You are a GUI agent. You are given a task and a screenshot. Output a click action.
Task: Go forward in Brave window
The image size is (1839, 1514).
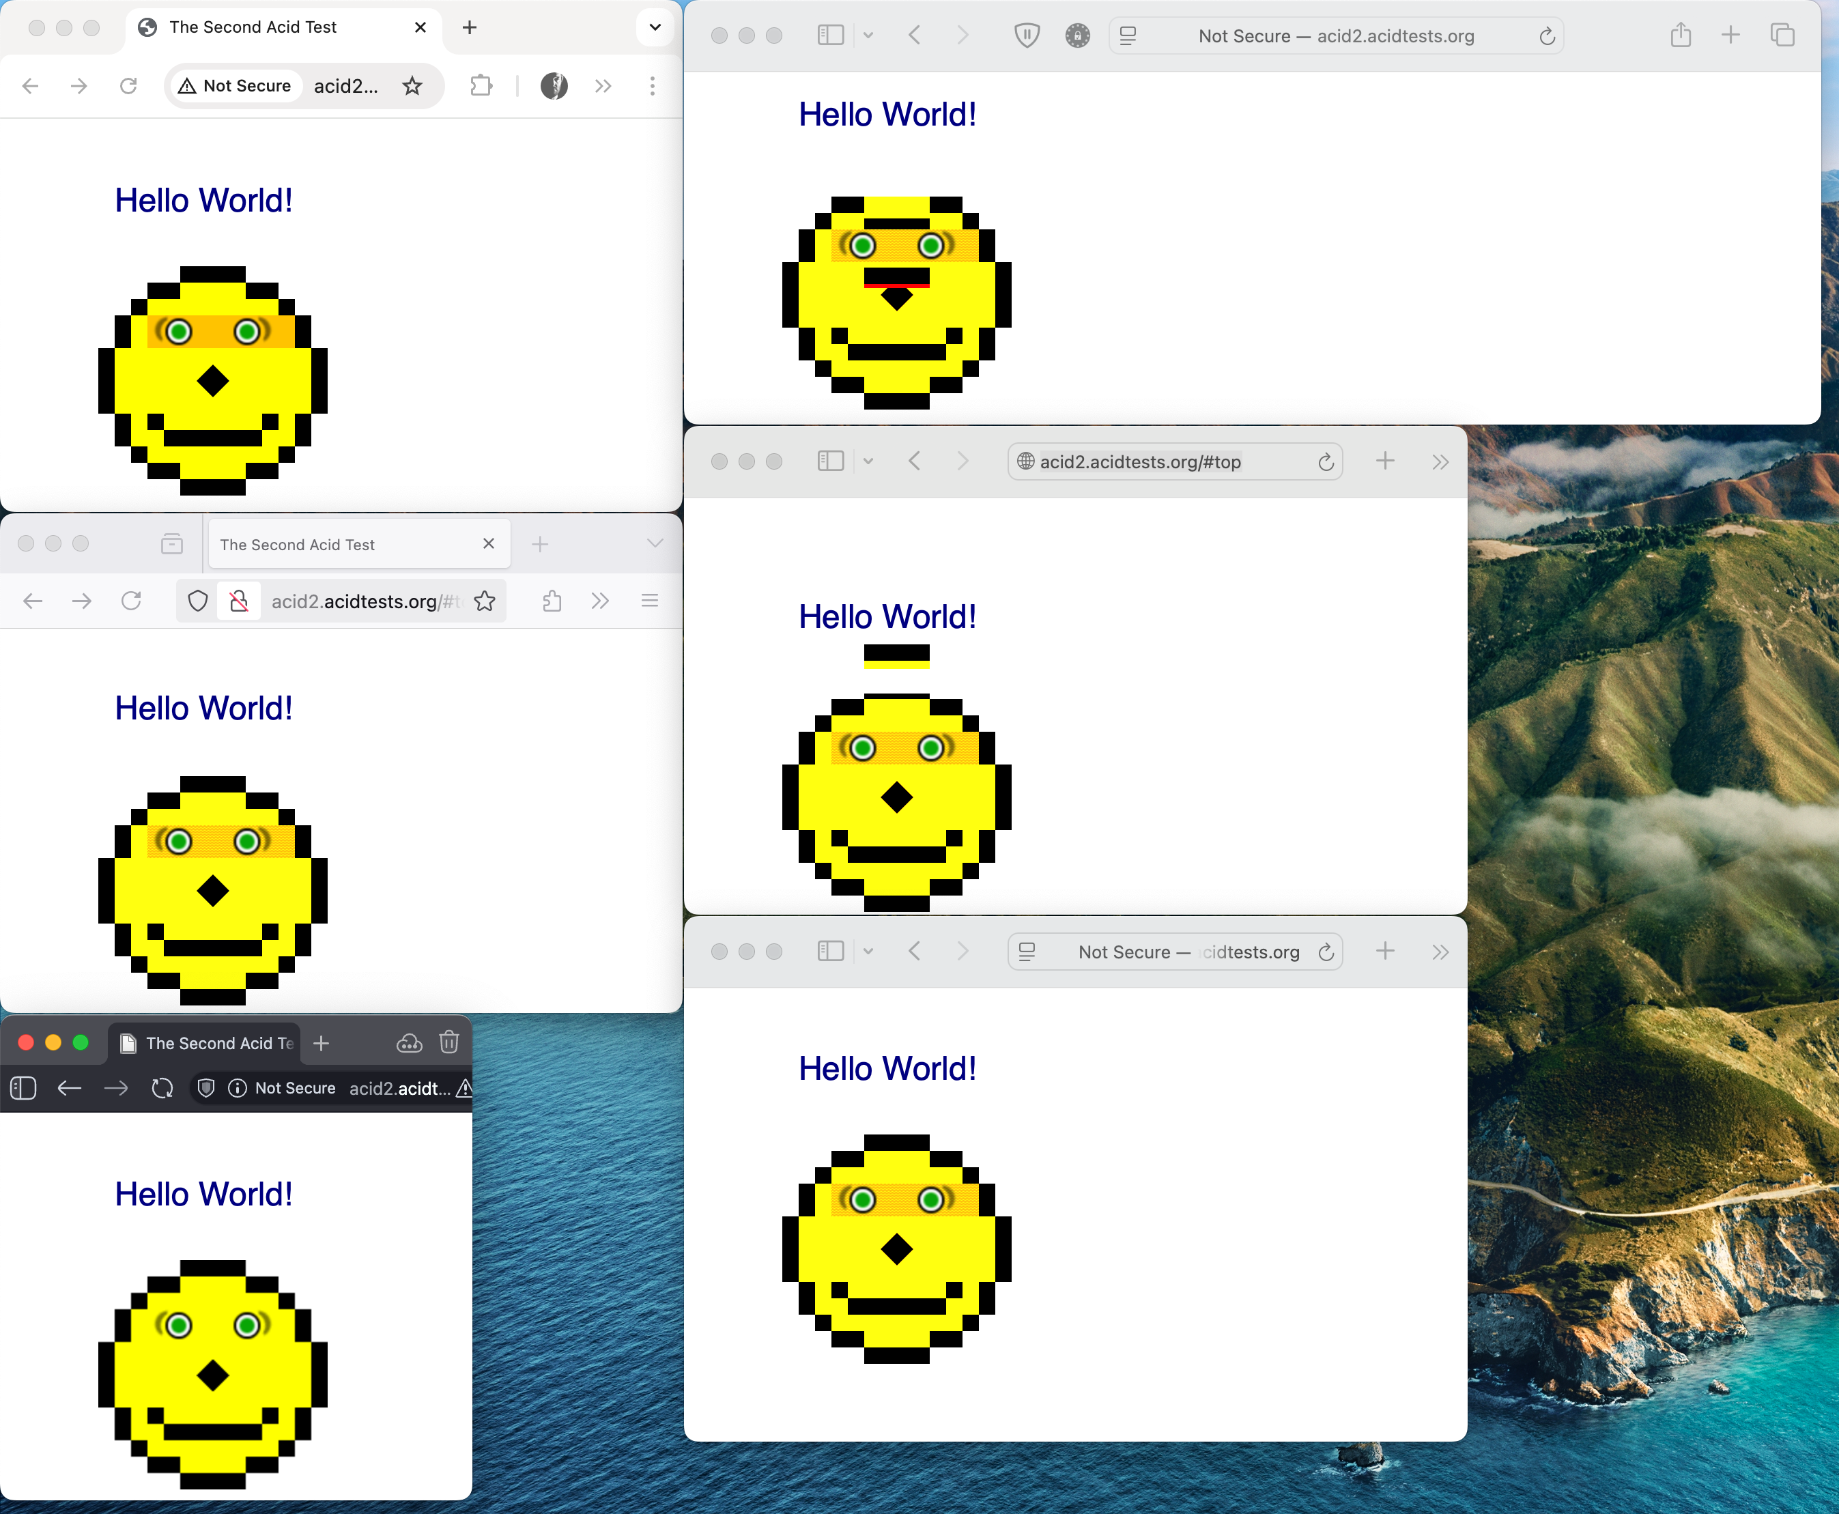pos(116,1089)
